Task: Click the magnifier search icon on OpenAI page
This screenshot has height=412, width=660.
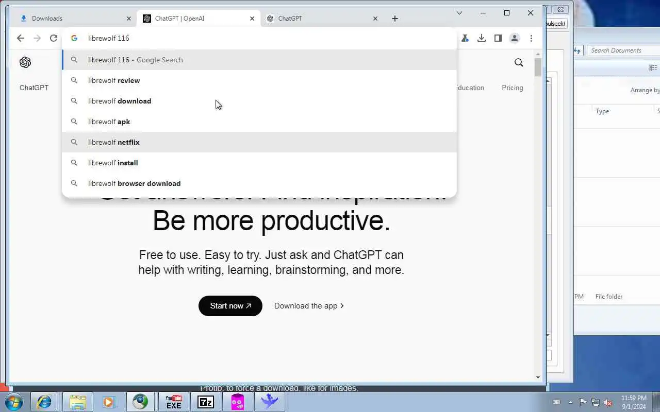Action: pyautogui.click(x=519, y=62)
